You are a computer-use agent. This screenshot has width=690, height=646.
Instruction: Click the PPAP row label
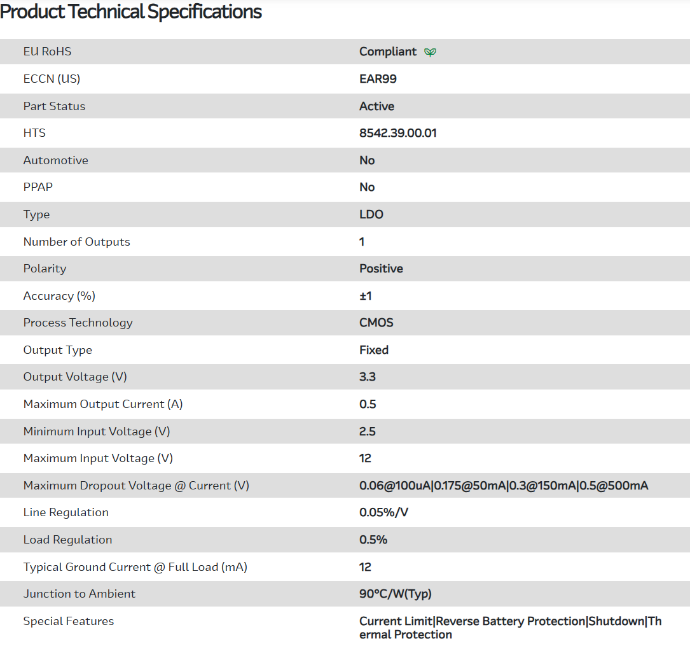point(38,187)
